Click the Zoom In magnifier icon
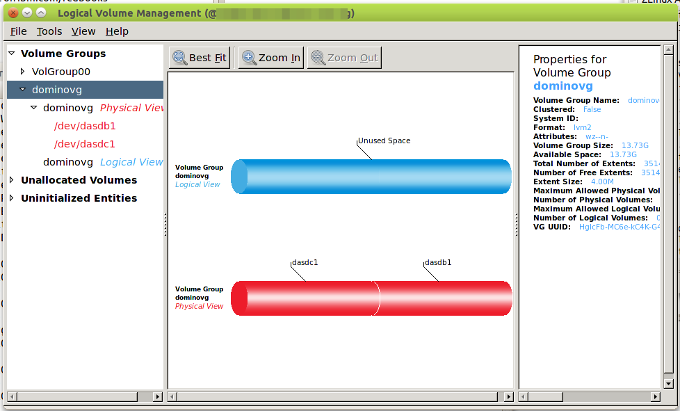 [x=249, y=58]
